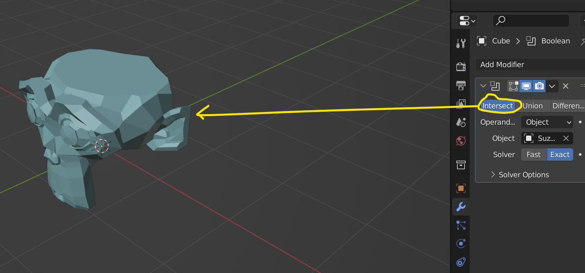Click the animate dot beside Operand Type
The image size is (585, 273).
click(x=580, y=122)
